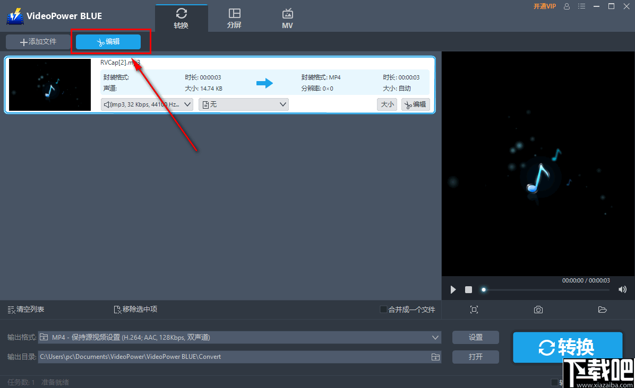Select the 转换 convert tab
The height and width of the screenshot is (388, 635).
pyautogui.click(x=181, y=16)
